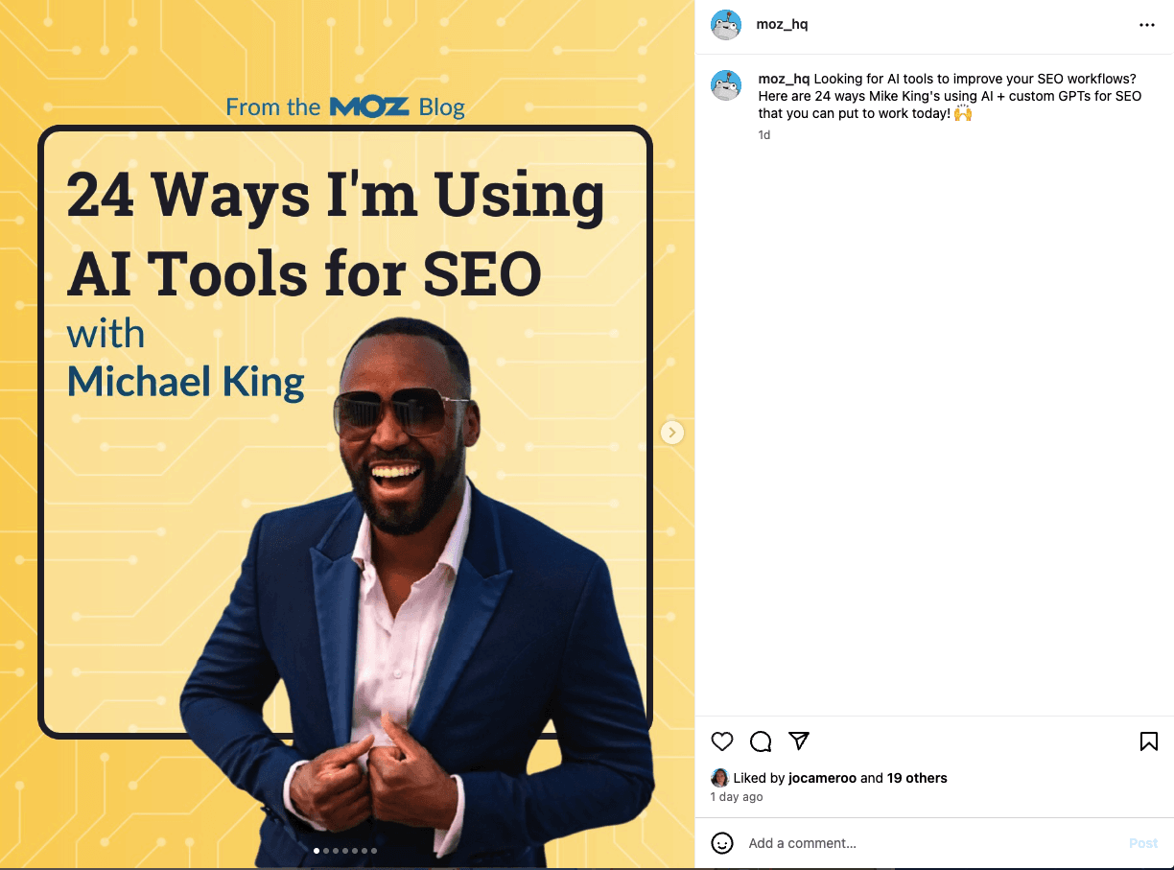The height and width of the screenshot is (870, 1174).
Task: Open moz_hq username in caption
Action: tap(784, 79)
